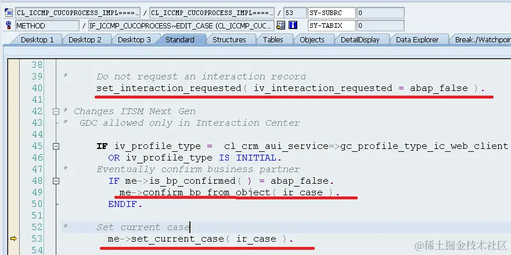
Task: Collapse the IF block at line 48
Action: point(56,181)
